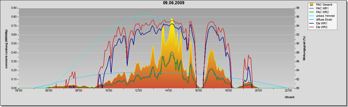Click the 20:00 tick label
This screenshot has height=107, width=348.
click(x=258, y=91)
